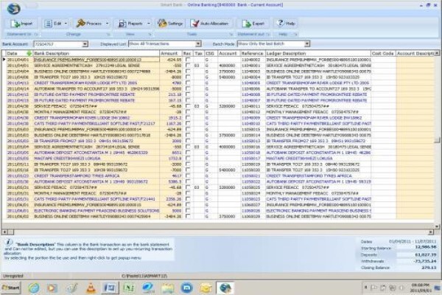Expand the Edit button dropdown arrow
This screenshot has height=295, width=442.
pos(66,24)
